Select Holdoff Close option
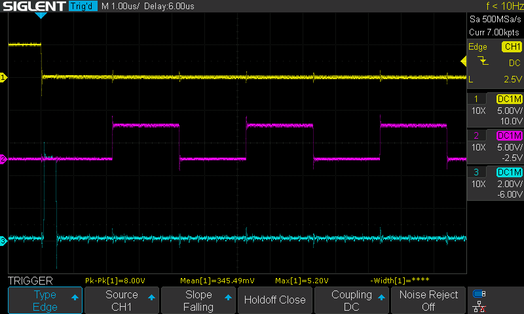This screenshot has width=524, height=314. pyautogui.click(x=274, y=300)
